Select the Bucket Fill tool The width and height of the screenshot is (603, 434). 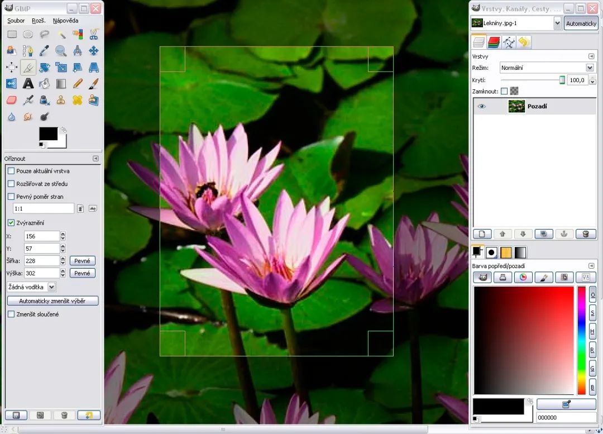(x=44, y=84)
